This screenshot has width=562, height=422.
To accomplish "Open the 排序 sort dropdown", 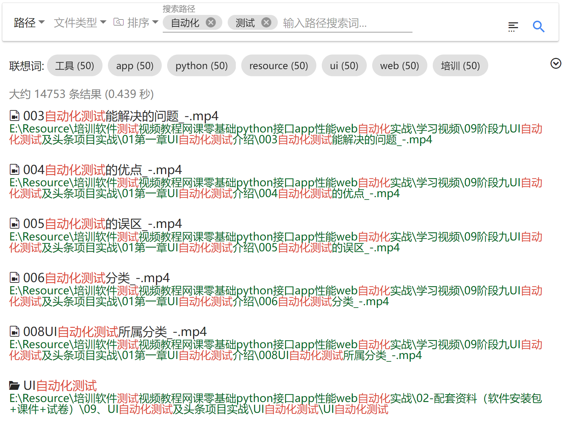I will coord(136,23).
